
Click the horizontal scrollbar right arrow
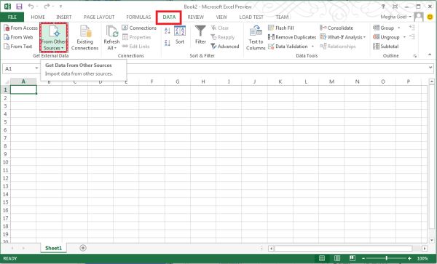(425, 248)
